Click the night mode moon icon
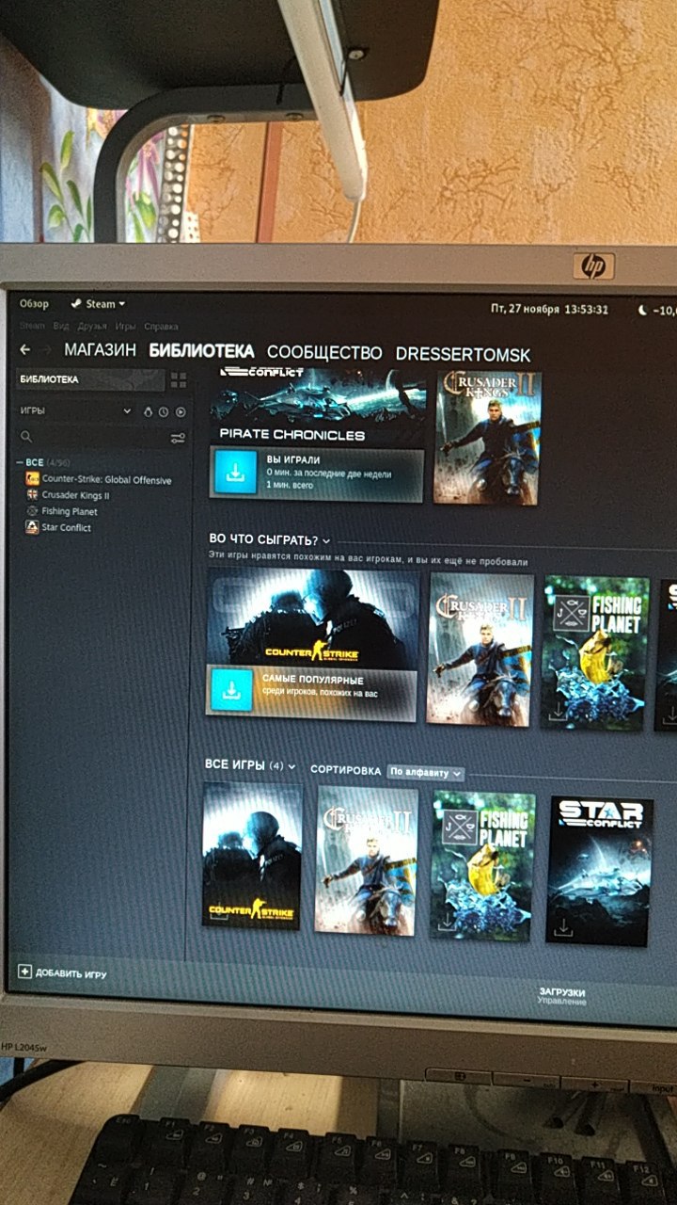The width and height of the screenshot is (677, 1205). point(643,309)
